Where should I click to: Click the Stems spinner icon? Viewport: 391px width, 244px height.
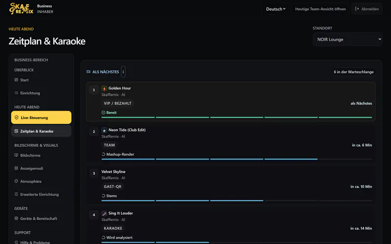click(x=104, y=196)
